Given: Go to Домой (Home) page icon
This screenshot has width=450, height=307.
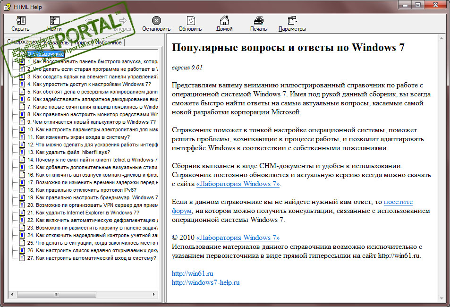Looking at the screenshot, I should coord(224,21).
